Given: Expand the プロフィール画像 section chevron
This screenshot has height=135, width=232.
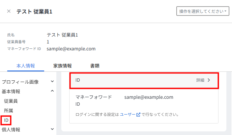Looking at the screenshot, I should point(52,81).
